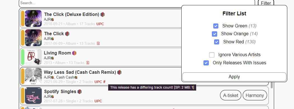Screen dimensions: 294x109
Task: Click the purple-orange hexagon icon beside Living Room
Action: click(75, 53)
